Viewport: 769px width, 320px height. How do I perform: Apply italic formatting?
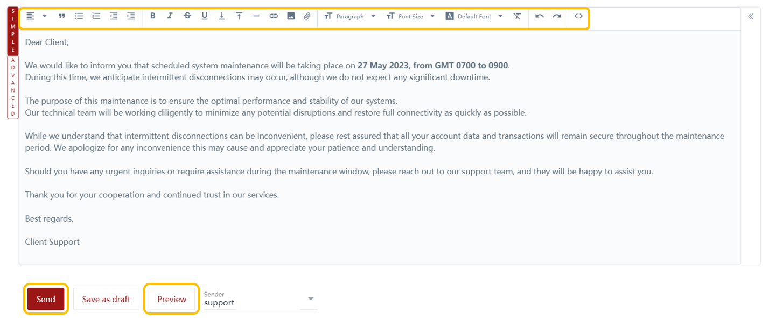tap(170, 16)
